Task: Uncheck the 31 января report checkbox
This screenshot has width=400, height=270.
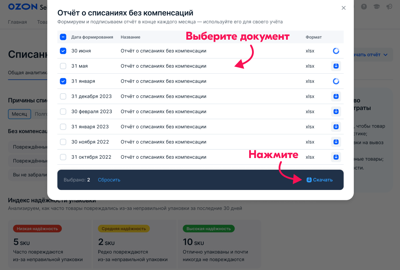Action: click(x=63, y=81)
